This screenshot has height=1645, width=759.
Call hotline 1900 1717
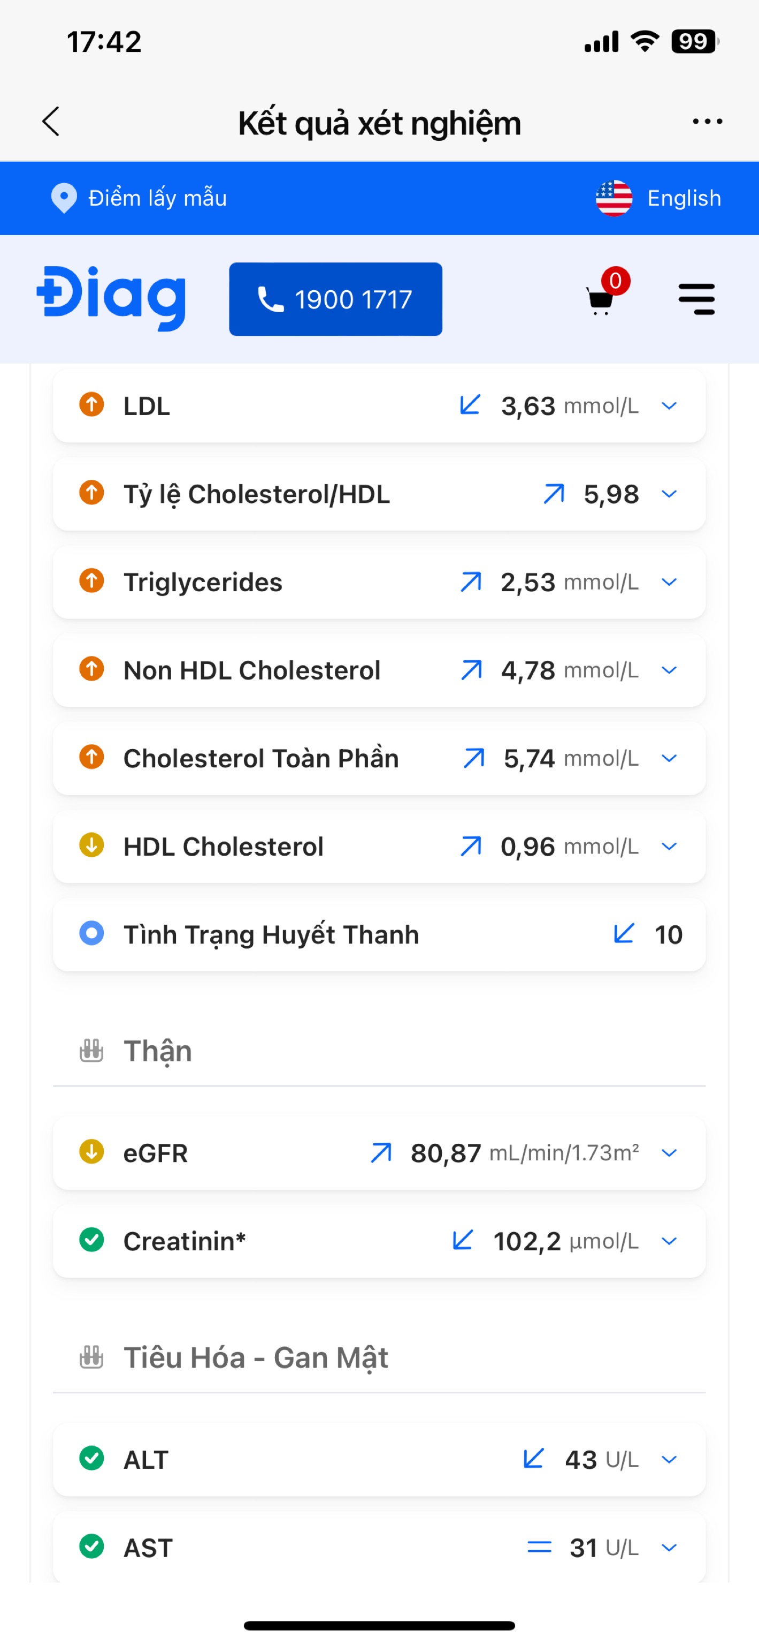coord(335,299)
